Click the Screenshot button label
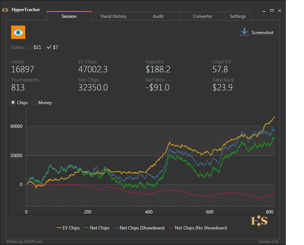Viewport: 304px width, 245px height. click(262, 33)
